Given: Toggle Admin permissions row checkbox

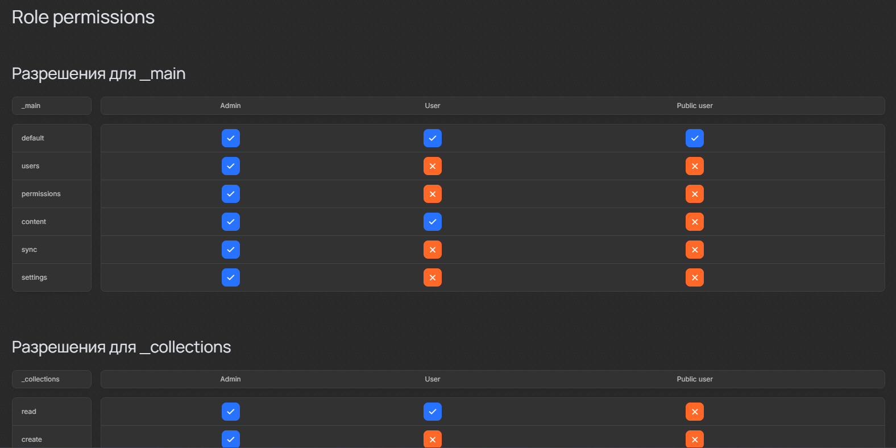Looking at the screenshot, I should pos(230,194).
